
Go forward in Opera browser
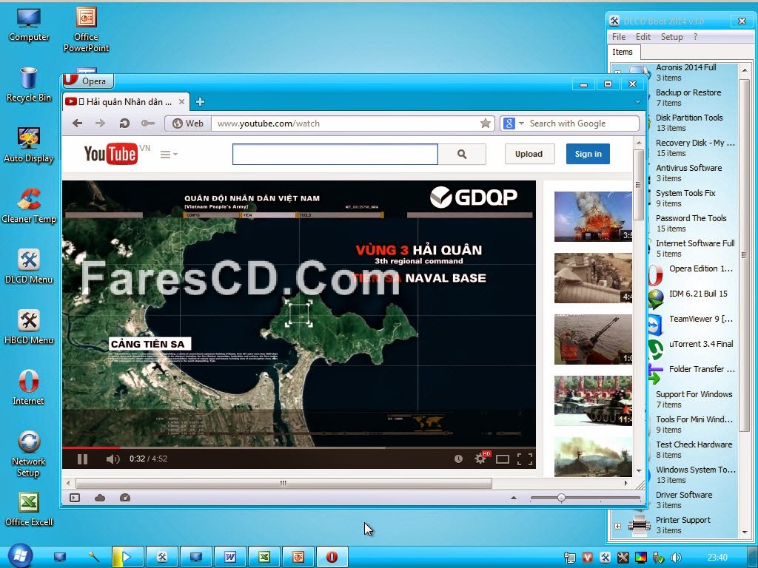point(100,124)
